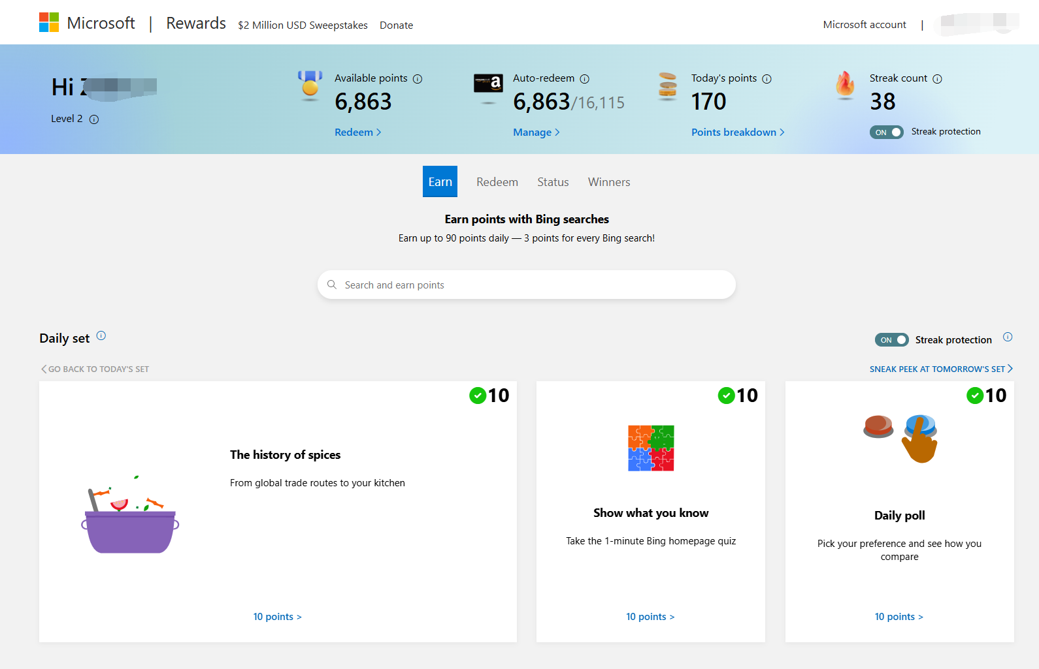Open the Daily poll title
The width and height of the screenshot is (1039, 669).
point(900,516)
